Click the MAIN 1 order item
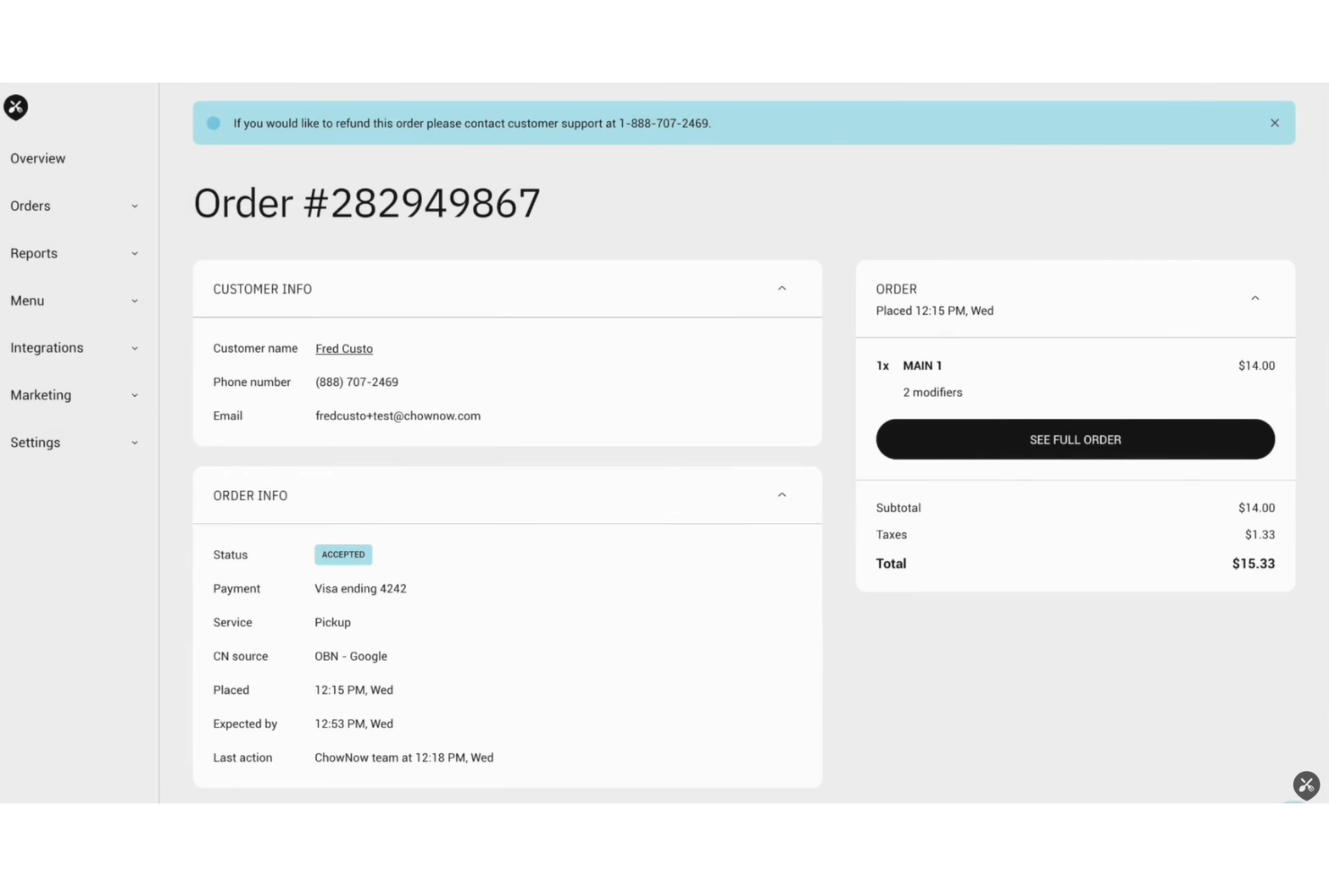The width and height of the screenshot is (1329, 886). 922,365
